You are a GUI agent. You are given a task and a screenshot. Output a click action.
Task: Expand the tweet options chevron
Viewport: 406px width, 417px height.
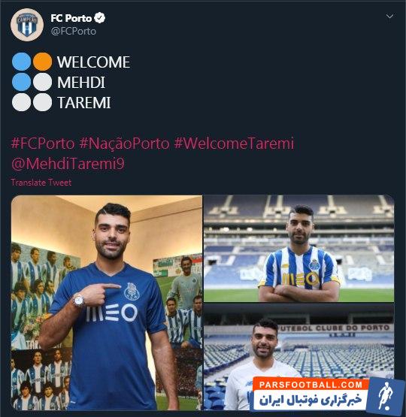[389, 17]
